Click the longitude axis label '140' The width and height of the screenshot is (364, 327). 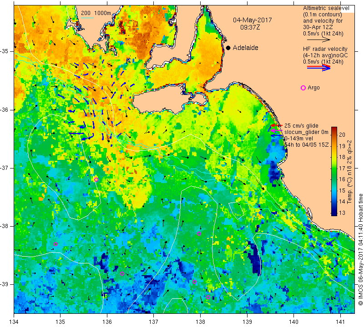[293, 322]
